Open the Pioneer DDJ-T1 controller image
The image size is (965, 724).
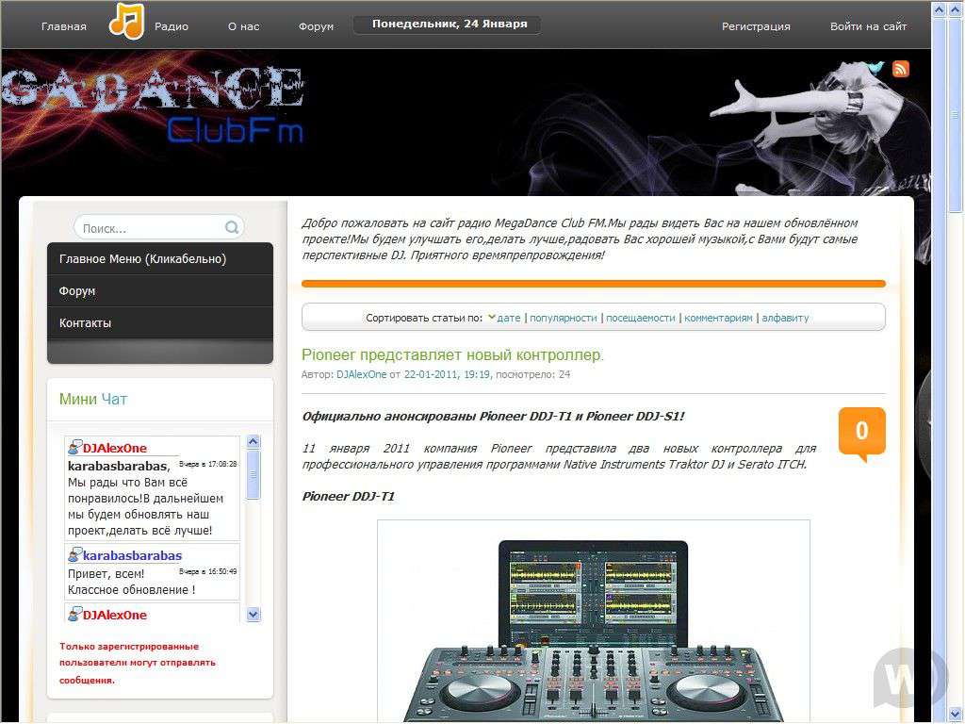click(594, 622)
